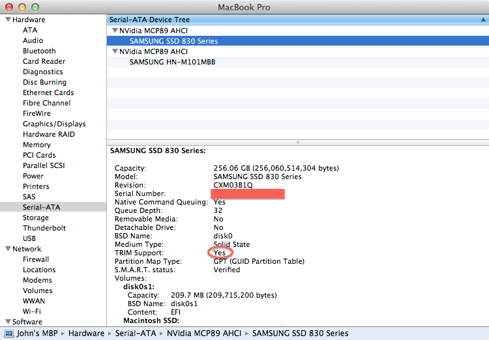Collapse first NVidia MCP89 AHCI node above SSD
Viewport: 489px width, 340px height.
(115, 31)
